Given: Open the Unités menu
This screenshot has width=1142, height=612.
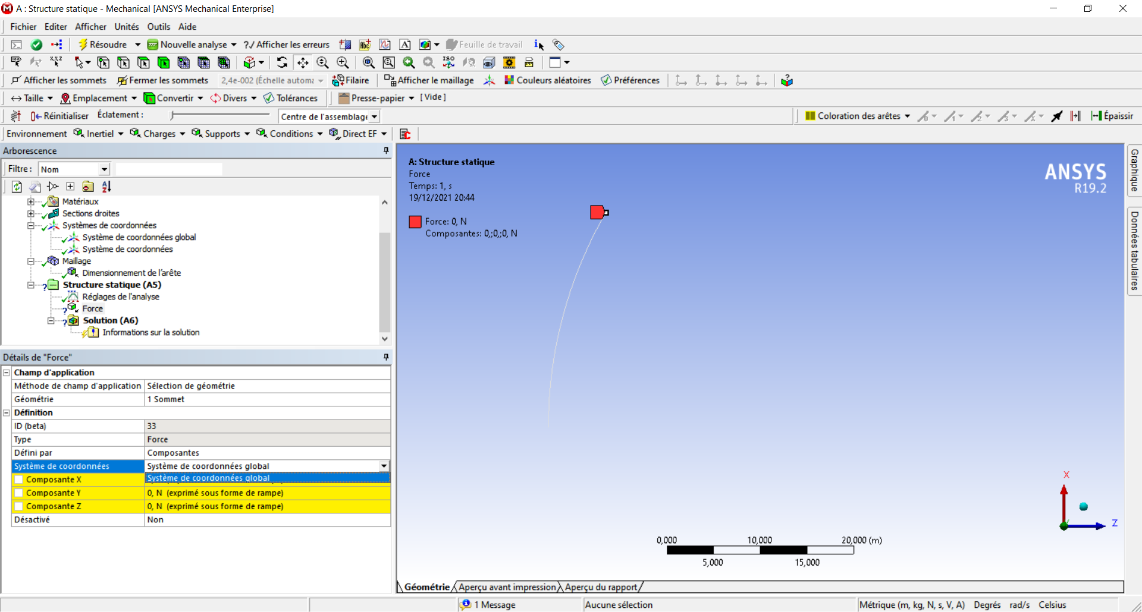Looking at the screenshot, I should click(x=127, y=27).
